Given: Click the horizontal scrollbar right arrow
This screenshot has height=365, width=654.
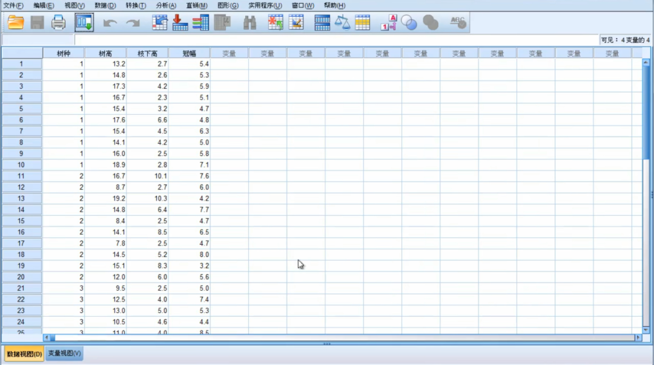Looking at the screenshot, I should tap(637, 337).
